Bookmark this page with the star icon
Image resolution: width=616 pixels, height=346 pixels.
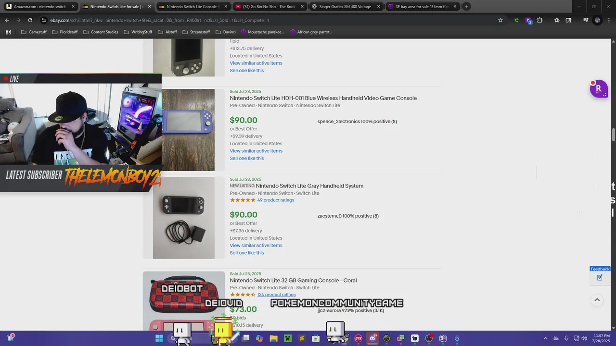pos(500,20)
